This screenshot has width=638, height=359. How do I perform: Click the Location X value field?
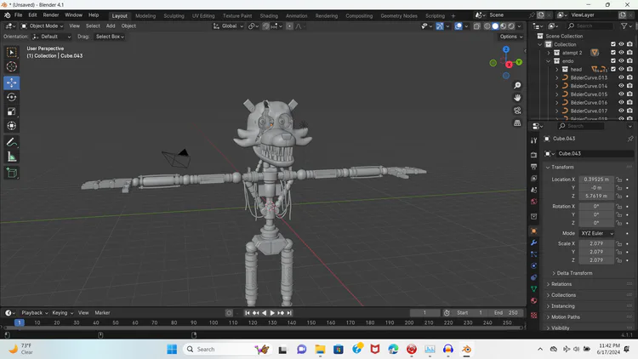pyautogui.click(x=596, y=179)
